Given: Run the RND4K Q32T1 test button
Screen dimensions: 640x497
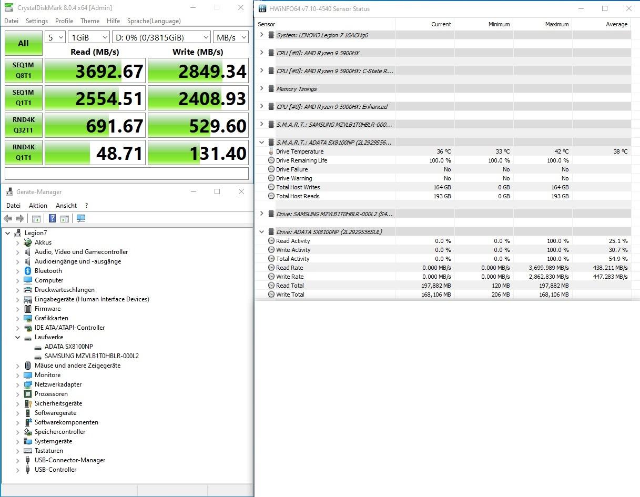Looking at the screenshot, I should 23,125.
